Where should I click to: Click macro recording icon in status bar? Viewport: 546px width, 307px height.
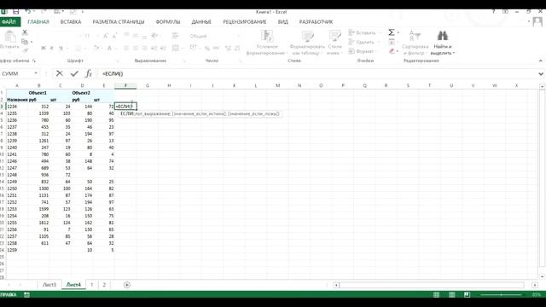click(26, 295)
